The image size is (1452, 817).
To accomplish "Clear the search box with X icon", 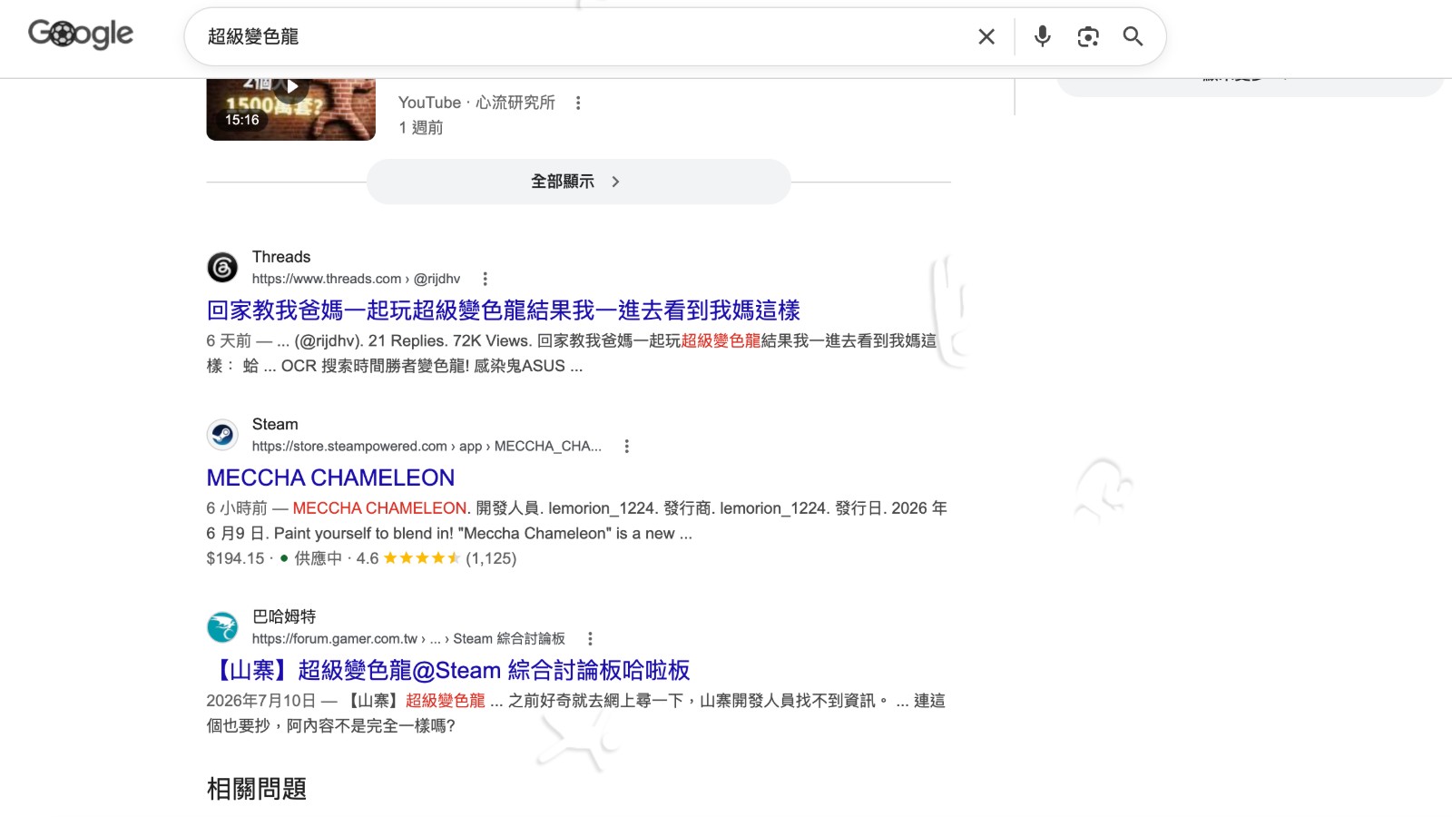I will [x=986, y=36].
